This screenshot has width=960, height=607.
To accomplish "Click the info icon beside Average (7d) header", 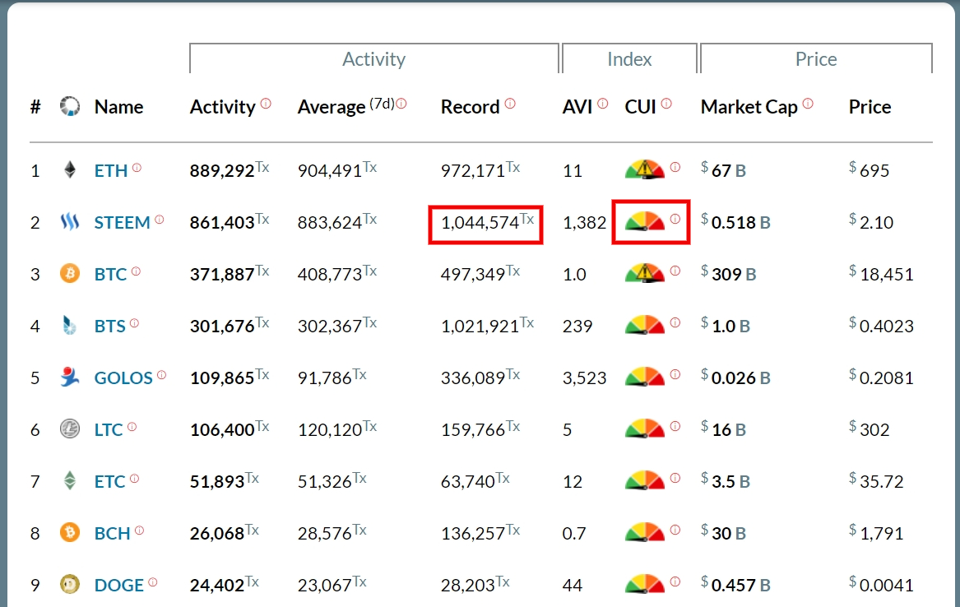I will pos(401,104).
